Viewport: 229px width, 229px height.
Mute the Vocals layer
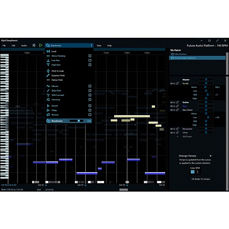coord(171,83)
